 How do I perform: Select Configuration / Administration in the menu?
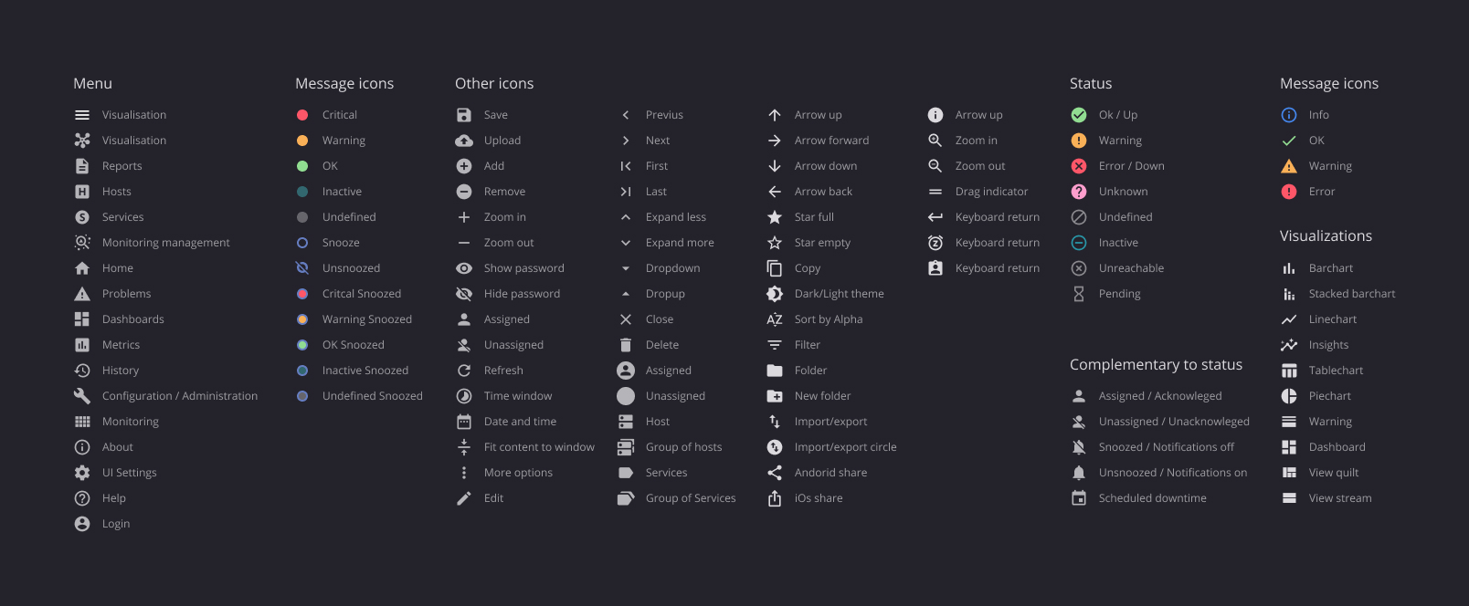click(x=179, y=396)
